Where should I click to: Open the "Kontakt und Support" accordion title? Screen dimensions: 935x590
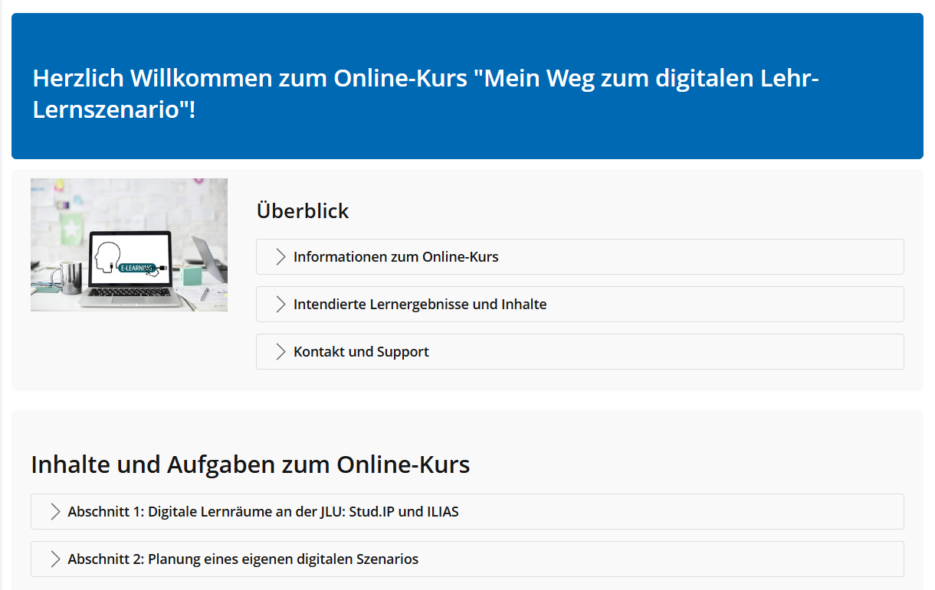(361, 352)
